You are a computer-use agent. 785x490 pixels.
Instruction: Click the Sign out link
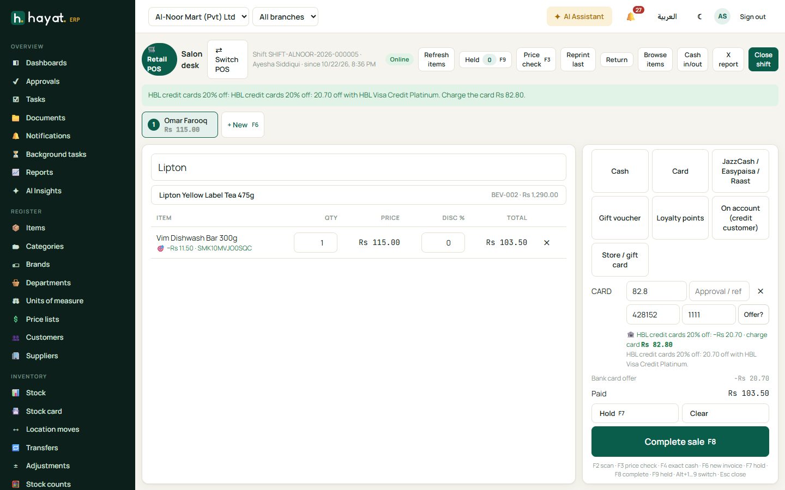[752, 17]
